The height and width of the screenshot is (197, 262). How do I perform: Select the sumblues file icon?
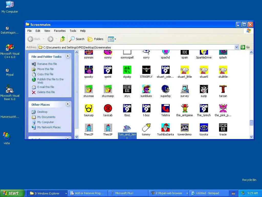coord(146,89)
